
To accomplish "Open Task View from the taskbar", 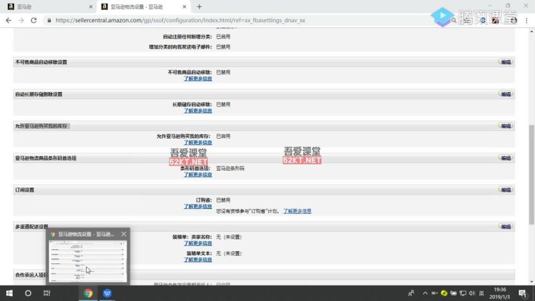I will 47,293.
